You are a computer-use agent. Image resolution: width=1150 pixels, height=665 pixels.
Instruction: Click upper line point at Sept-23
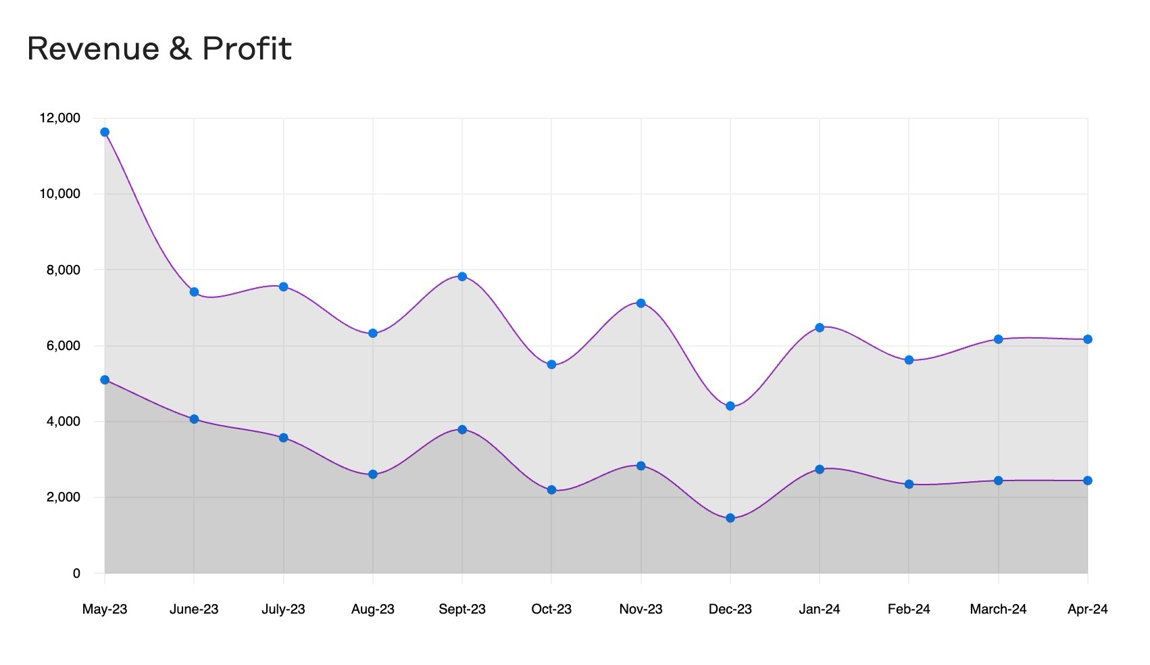pyautogui.click(x=462, y=276)
